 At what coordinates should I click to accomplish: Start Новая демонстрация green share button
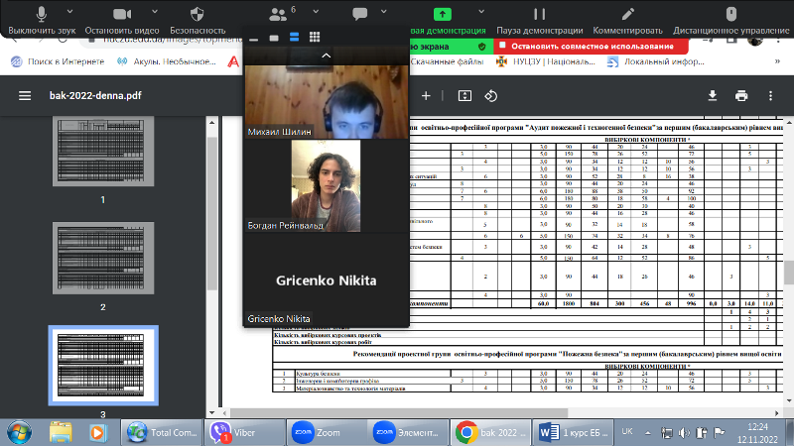(443, 15)
